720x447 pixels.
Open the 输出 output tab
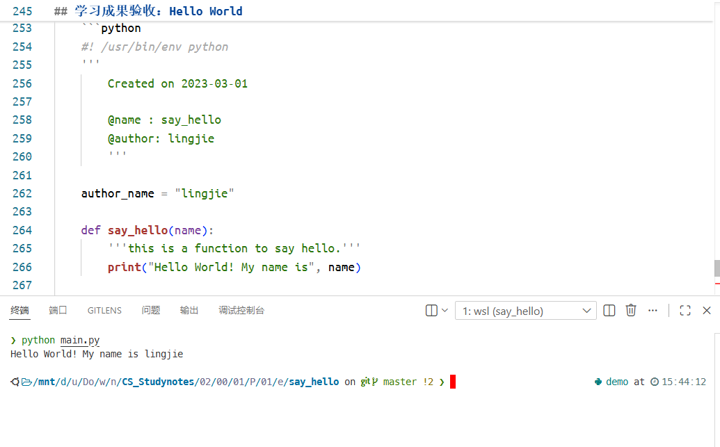(x=189, y=311)
